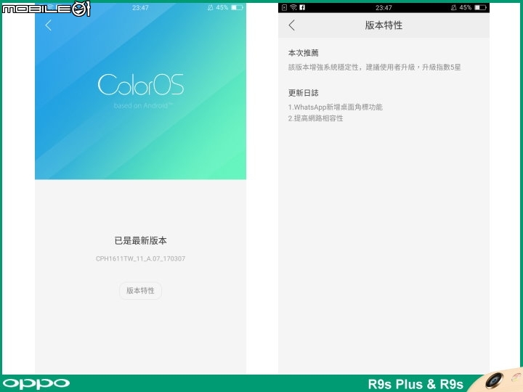Tap the back arrow beside 版本特性 title
Viewport: 523px width, 392px height.
(292, 25)
